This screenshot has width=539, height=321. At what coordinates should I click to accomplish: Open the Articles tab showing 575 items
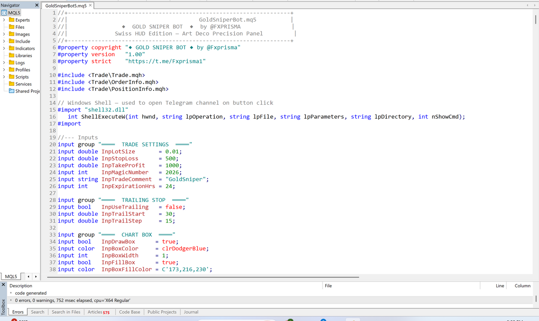tap(98, 312)
